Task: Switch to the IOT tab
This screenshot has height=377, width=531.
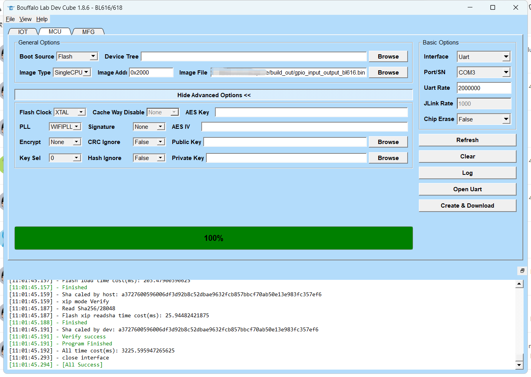Action: 23,32
